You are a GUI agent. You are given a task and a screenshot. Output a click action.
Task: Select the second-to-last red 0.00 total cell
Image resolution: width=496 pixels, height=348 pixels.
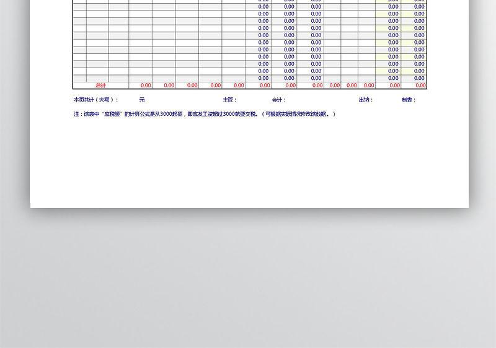click(x=394, y=85)
